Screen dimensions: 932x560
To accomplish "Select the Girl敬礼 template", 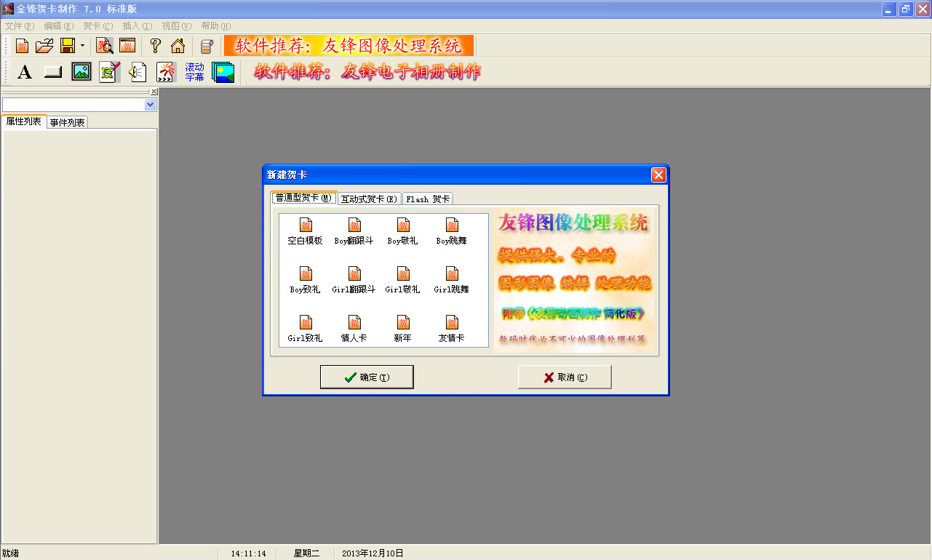I will pyautogui.click(x=403, y=280).
